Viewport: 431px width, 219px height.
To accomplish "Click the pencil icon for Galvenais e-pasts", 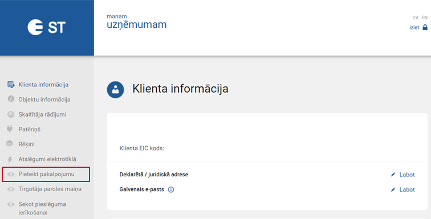I will coord(393,189).
